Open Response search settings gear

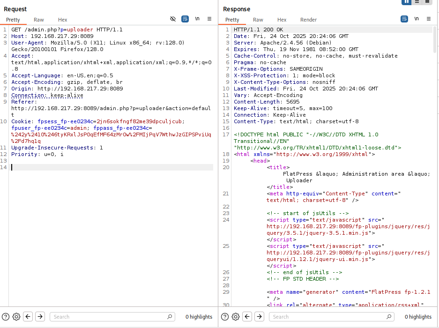pos(236,317)
